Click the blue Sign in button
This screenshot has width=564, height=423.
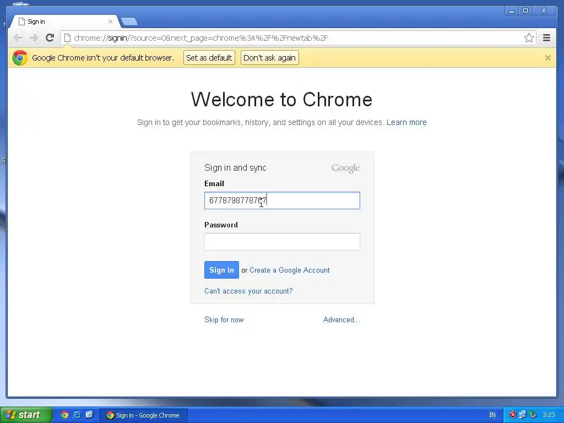click(x=221, y=270)
